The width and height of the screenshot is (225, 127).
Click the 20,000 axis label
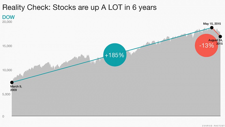coord(7,22)
